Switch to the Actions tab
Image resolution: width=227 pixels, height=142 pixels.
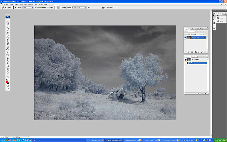[194, 57]
